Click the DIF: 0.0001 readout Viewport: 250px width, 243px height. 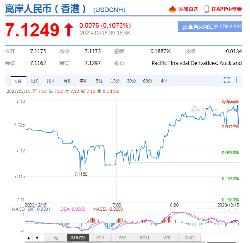tap(39, 209)
